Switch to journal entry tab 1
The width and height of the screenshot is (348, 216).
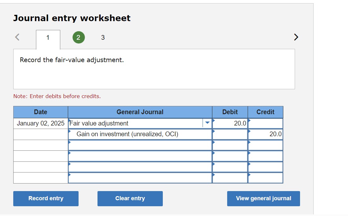48,37
